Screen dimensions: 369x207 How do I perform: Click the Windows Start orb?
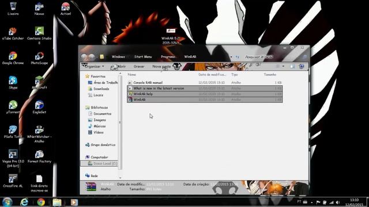click(x=7, y=202)
